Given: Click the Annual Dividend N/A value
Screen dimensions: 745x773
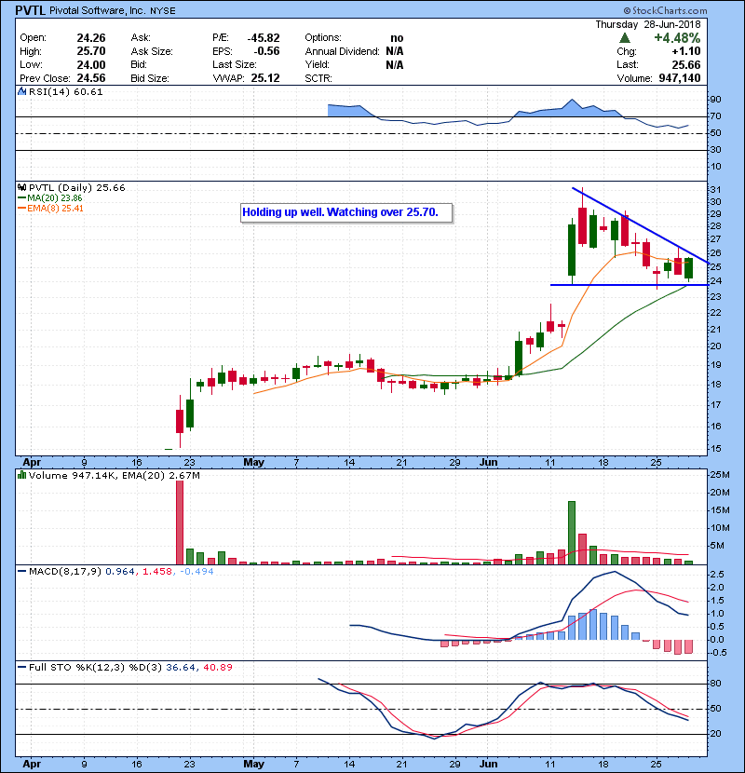Looking at the screenshot, I should (395, 51).
